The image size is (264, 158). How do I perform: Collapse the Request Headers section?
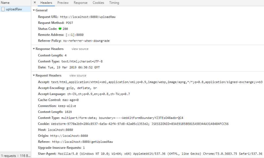click(34, 75)
